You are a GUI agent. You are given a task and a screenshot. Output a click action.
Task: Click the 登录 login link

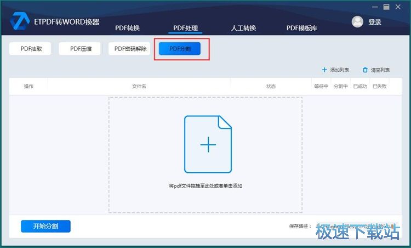point(375,22)
